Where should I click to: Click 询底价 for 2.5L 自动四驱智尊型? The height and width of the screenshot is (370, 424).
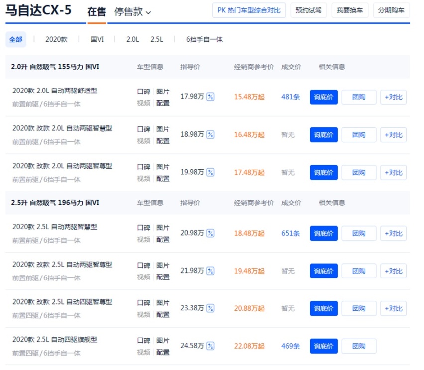pos(323,308)
